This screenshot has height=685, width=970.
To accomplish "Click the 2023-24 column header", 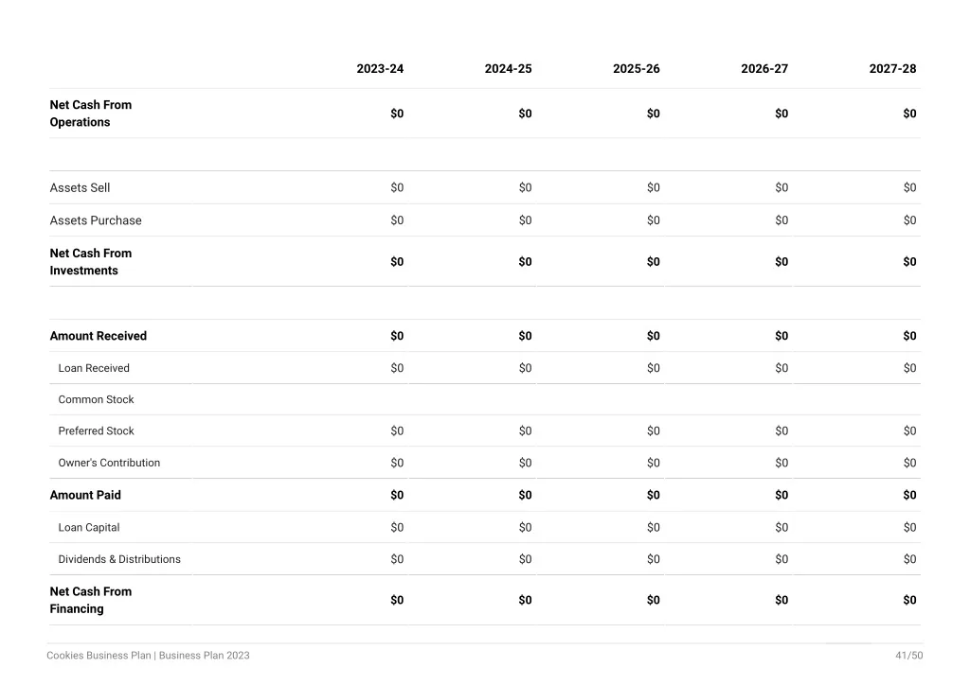I will pyautogui.click(x=380, y=68).
